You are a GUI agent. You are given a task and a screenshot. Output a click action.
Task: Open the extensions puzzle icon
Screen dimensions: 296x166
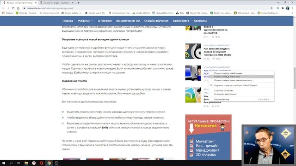point(283,8)
